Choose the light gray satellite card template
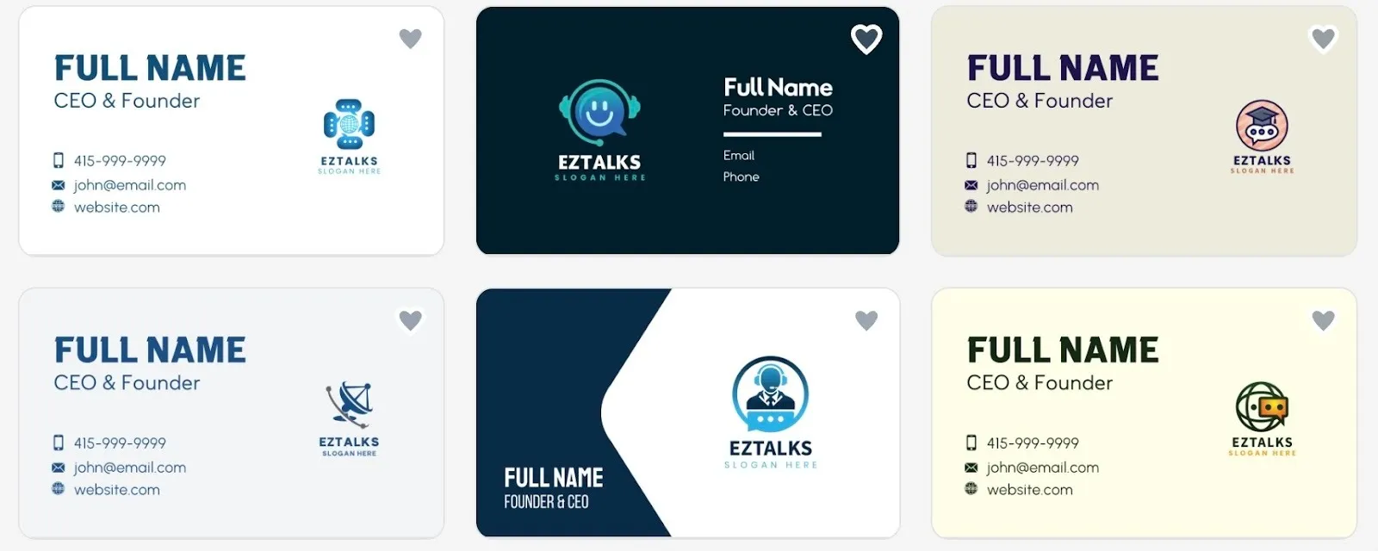The width and height of the screenshot is (1378, 551). coord(231,412)
